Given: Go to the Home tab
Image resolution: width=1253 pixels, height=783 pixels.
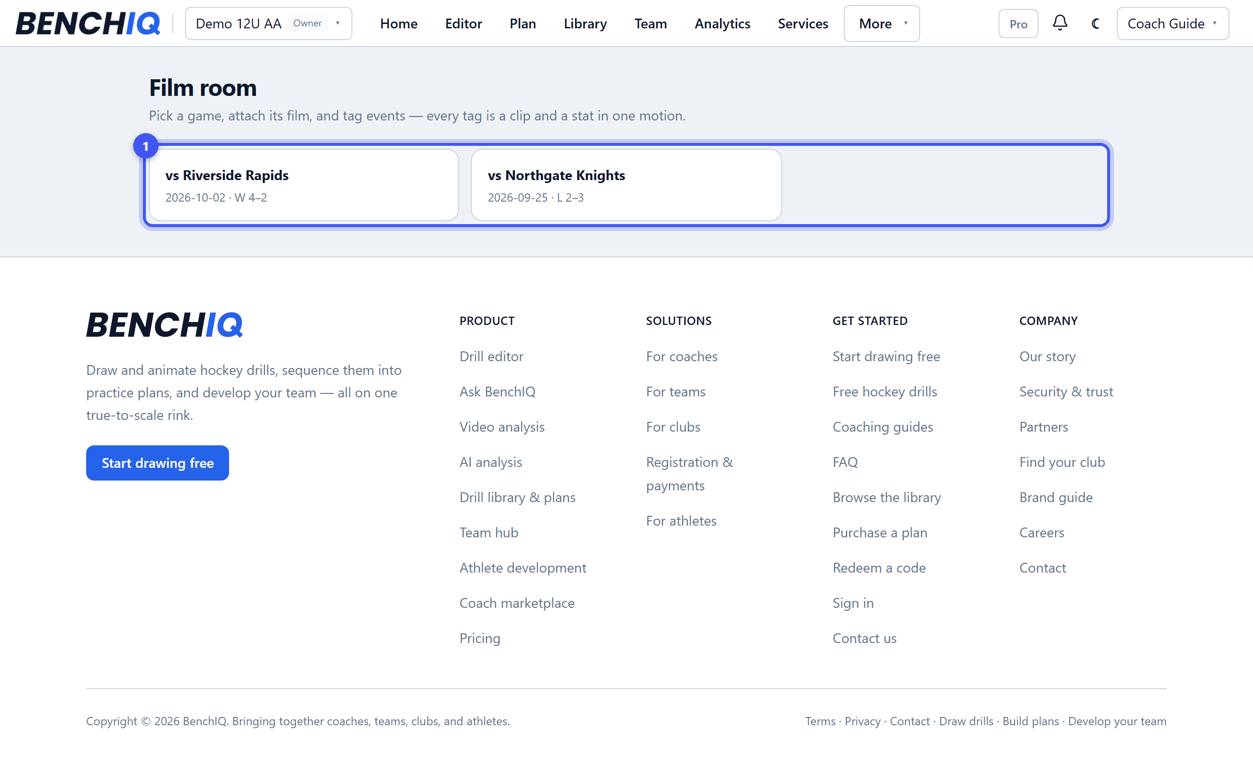Looking at the screenshot, I should tap(399, 23).
